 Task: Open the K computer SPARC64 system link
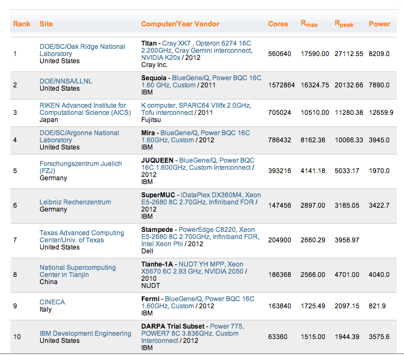(x=196, y=109)
